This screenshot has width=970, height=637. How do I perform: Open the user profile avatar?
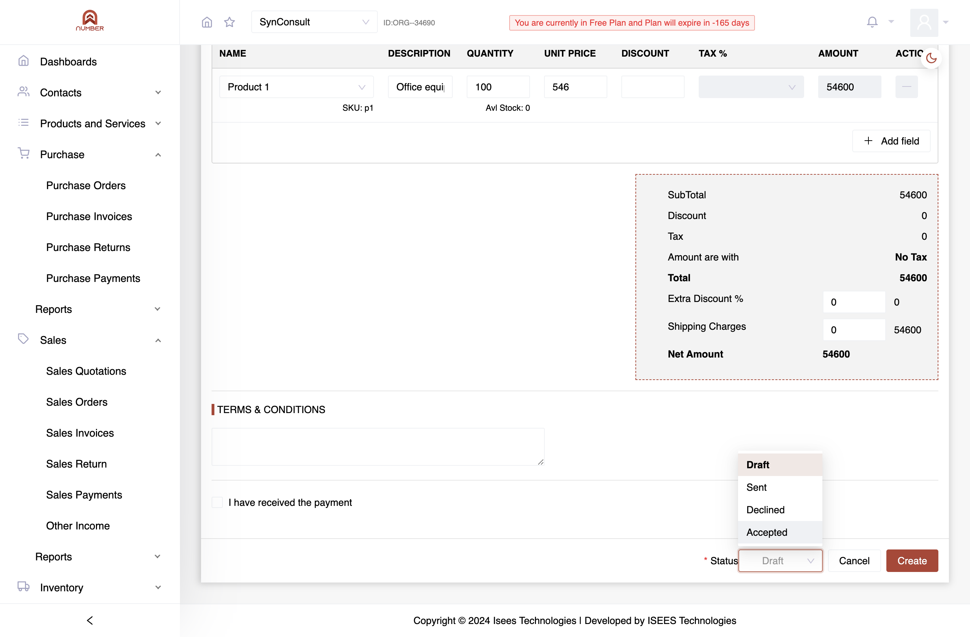(924, 22)
